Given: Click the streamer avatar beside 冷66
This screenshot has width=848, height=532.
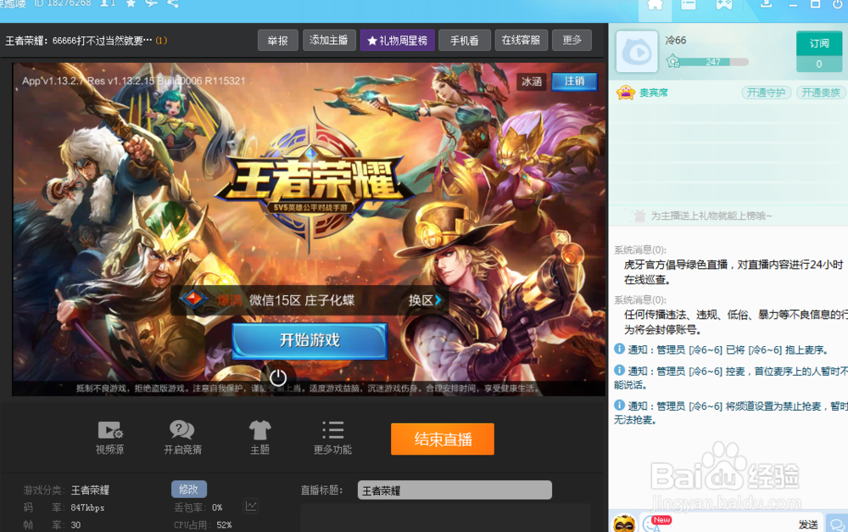Looking at the screenshot, I should click(637, 52).
